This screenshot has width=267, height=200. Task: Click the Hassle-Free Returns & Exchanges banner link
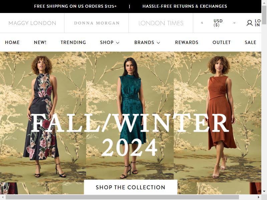[185, 6]
